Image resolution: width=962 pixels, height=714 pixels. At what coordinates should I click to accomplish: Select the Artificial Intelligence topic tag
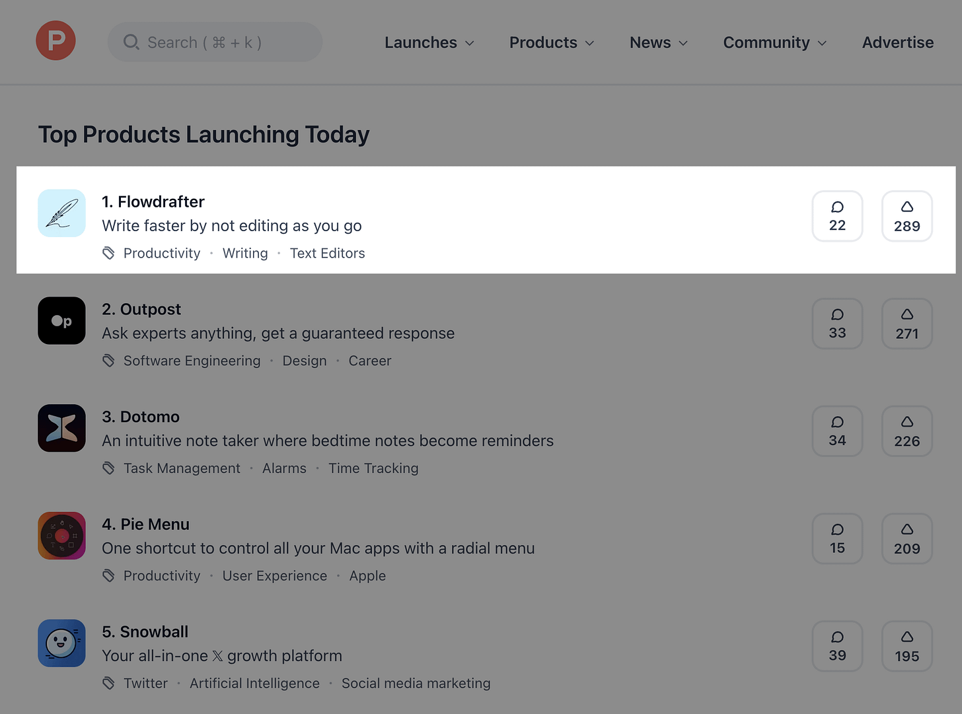point(254,684)
